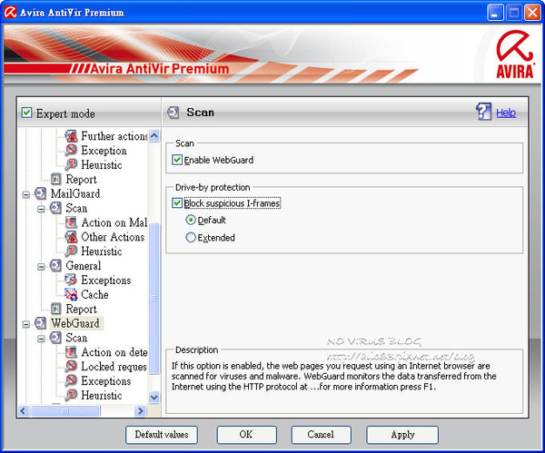Click the Exceptions icon under General

click(x=71, y=280)
